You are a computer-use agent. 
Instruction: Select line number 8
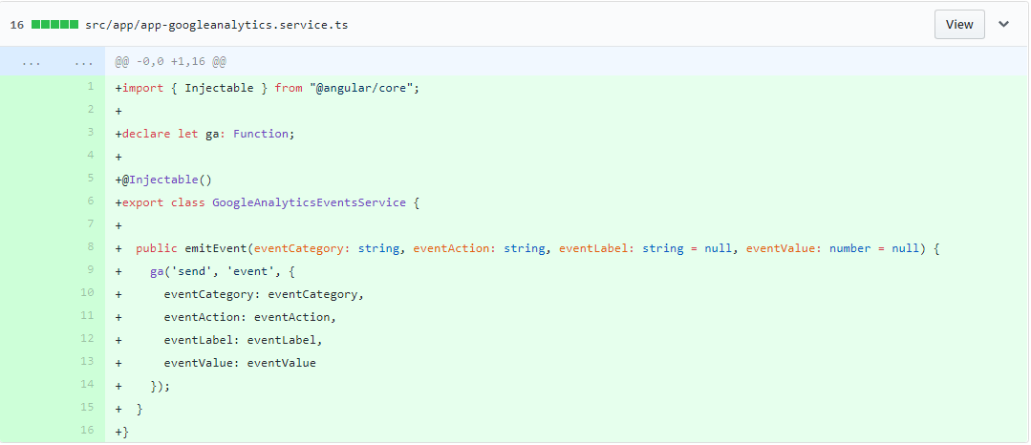coord(91,247)
